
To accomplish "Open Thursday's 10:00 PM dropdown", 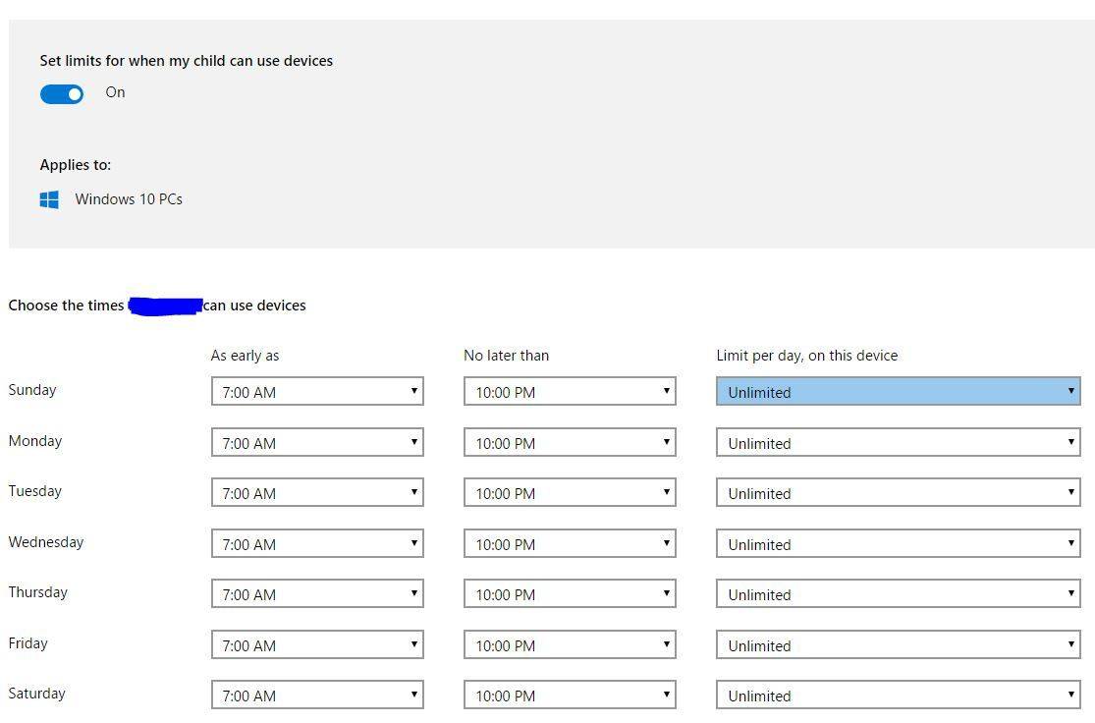I will (x=570, y=593).
